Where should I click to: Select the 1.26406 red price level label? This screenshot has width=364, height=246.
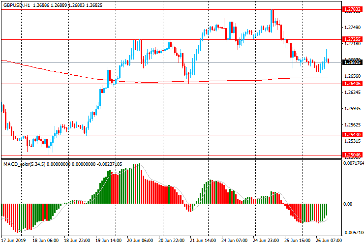(x=352, y=83)
